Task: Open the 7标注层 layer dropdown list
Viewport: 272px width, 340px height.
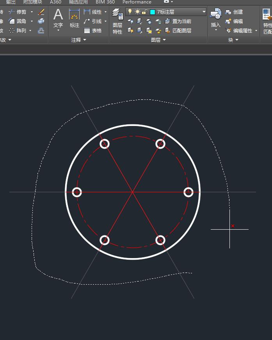Action: (x=204, y=12)
